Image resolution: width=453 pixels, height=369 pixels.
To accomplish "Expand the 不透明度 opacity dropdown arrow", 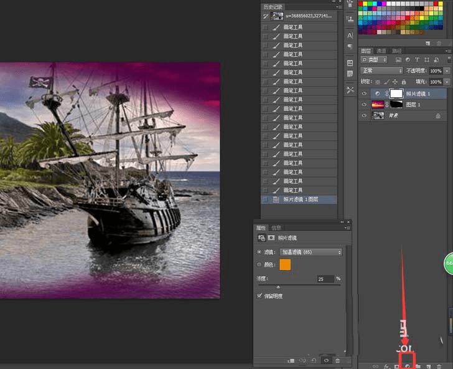I will 447,71.
